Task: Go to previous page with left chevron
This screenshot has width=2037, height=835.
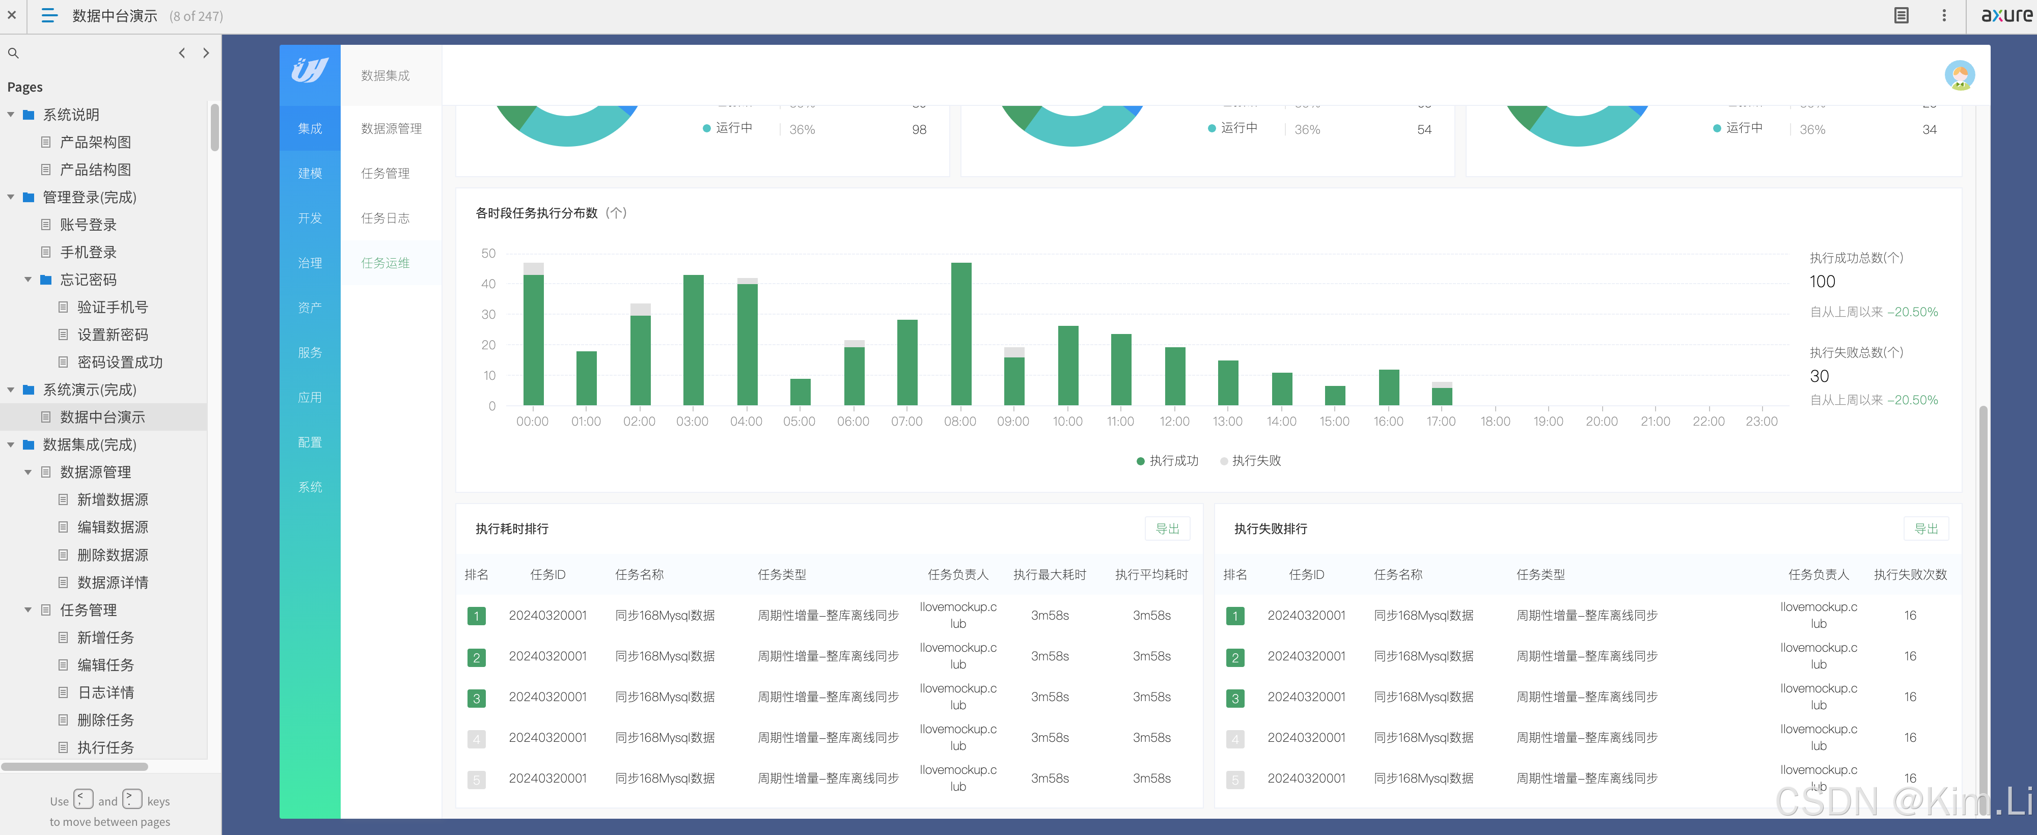Action: click(182, 53)
